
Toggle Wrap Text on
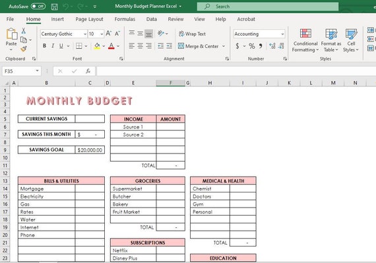pyautogui.click(x=192, y=34)
